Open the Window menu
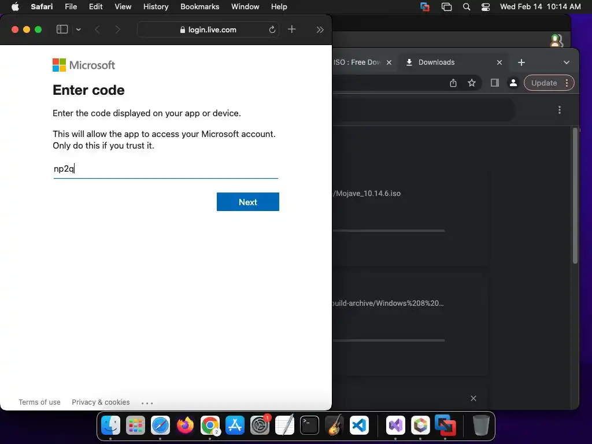The width and height of the screenshot is (592, 444). pos(245,7)
